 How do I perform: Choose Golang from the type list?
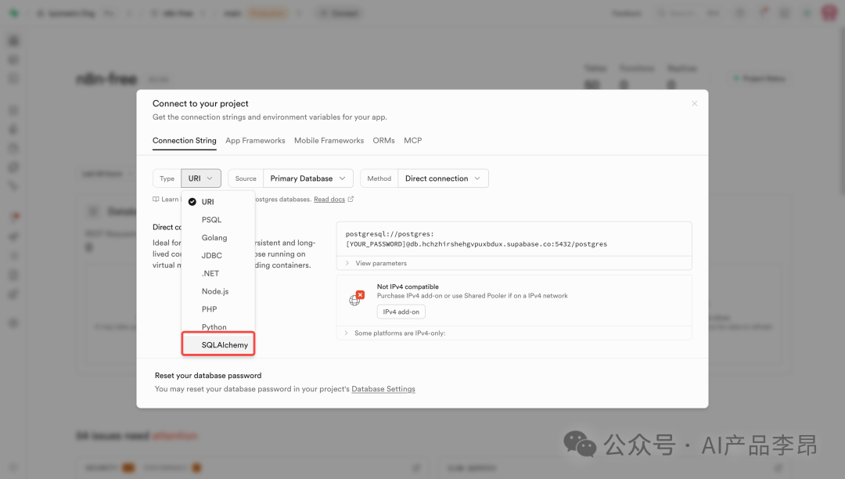[218, 238]
